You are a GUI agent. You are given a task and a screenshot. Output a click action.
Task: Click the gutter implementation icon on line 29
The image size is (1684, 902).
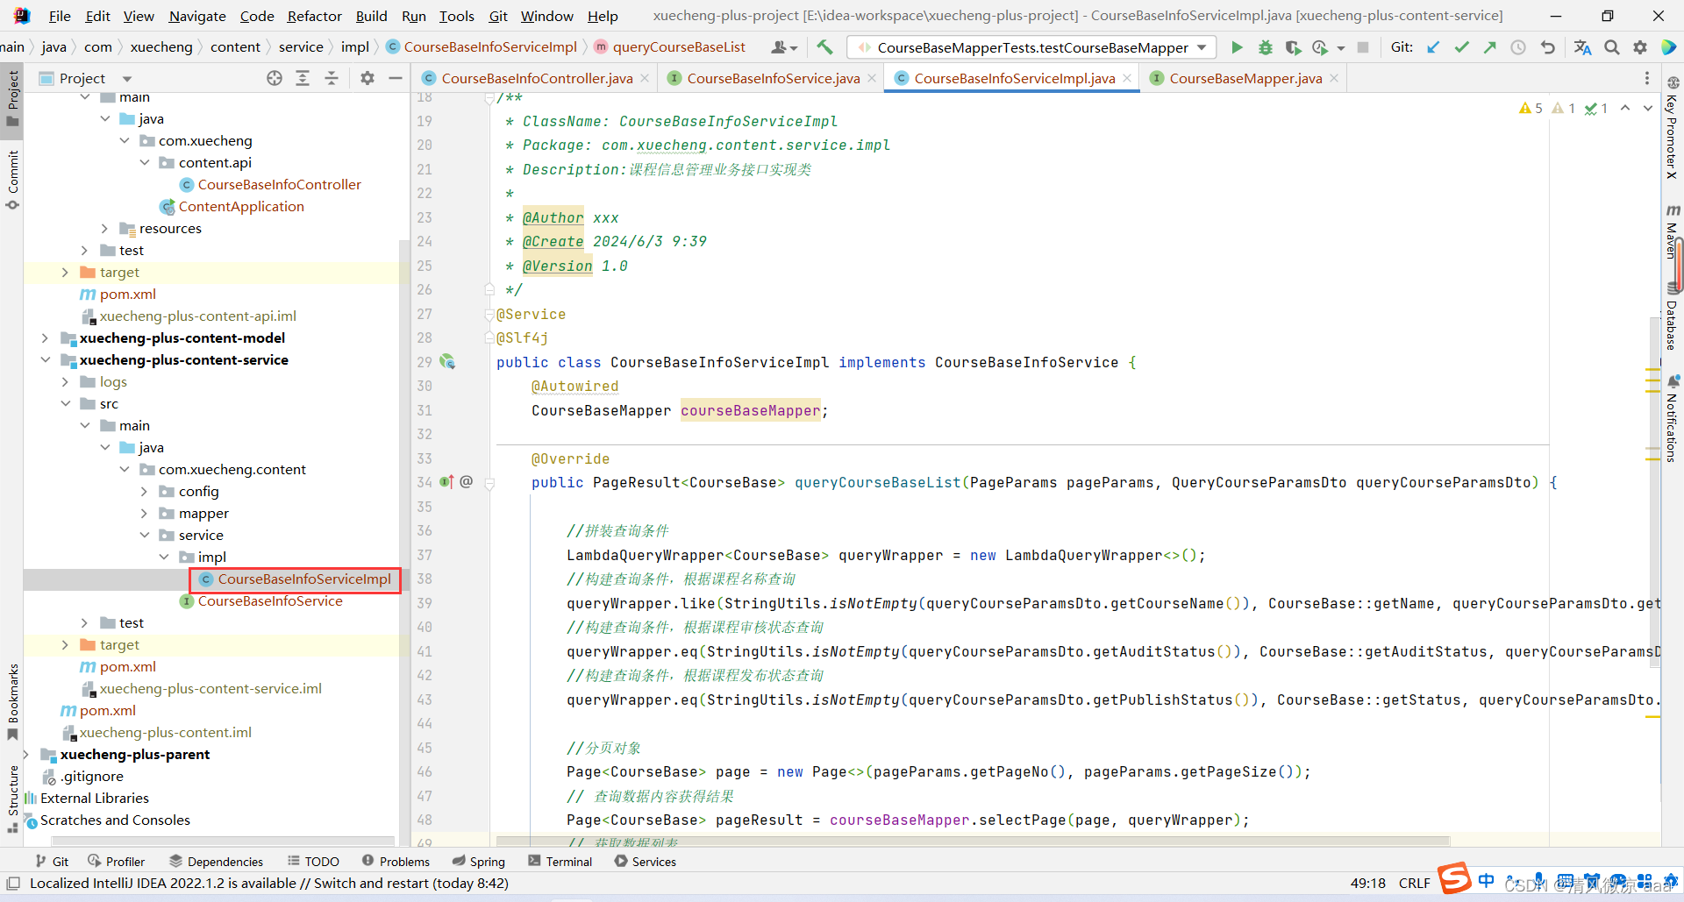[447, 361]
